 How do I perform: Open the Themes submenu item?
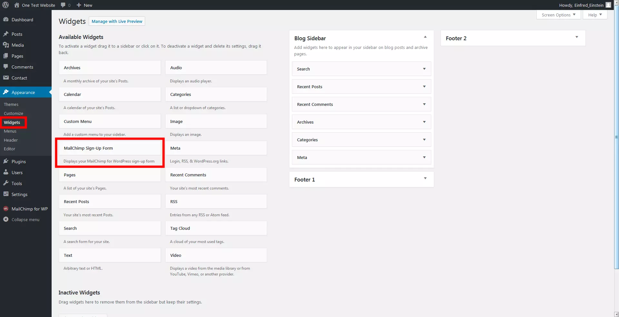(11, 105)
